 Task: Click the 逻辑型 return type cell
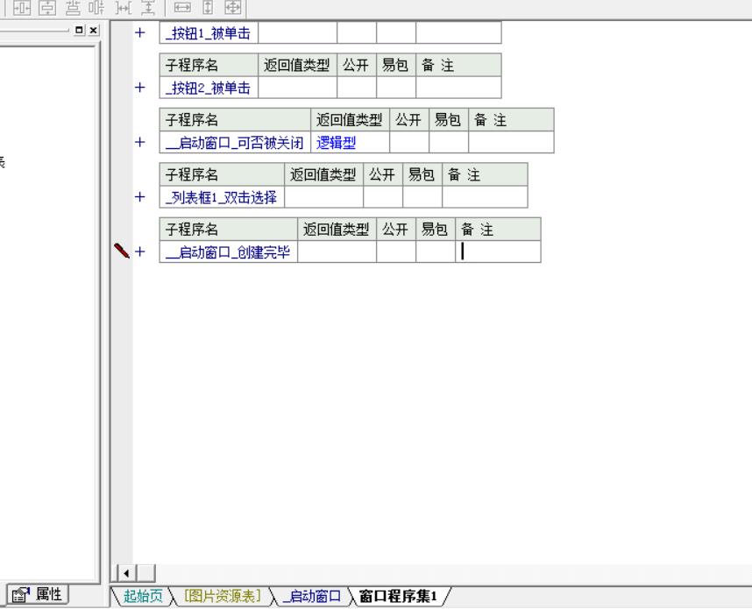click(x=350, y=143)
